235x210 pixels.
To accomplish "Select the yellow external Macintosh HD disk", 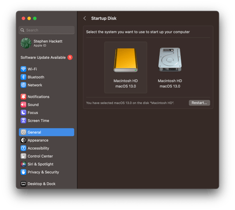I will (126, 67).
